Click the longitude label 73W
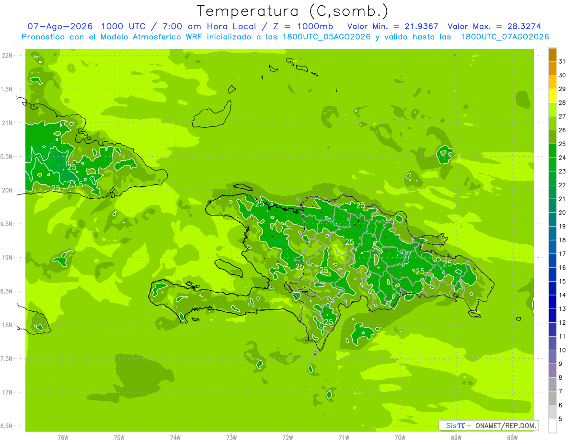This screenshot has width=575, height=444. tap(231, 437)
